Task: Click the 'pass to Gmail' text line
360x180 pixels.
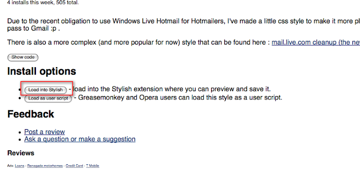Action: [33, 29]
